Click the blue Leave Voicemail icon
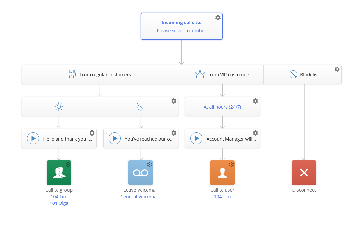 141,173
